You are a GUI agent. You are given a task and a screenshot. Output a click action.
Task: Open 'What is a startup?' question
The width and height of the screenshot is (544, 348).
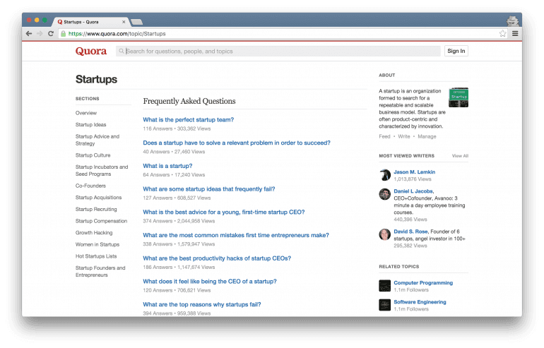[167, 166]
